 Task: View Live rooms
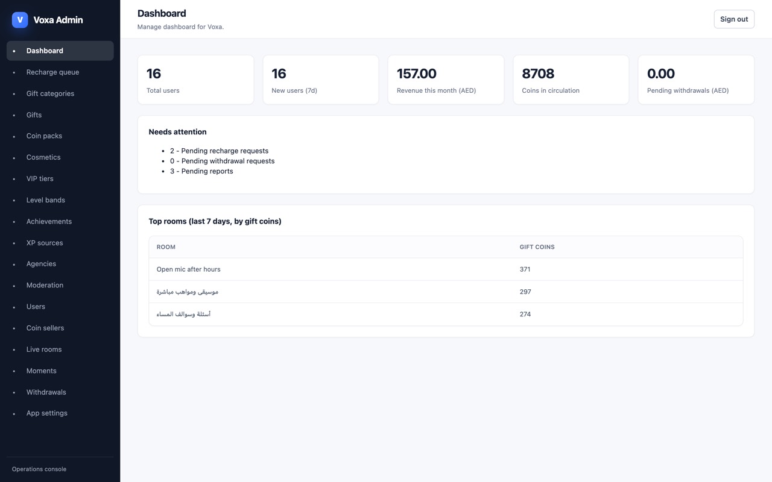60,349
